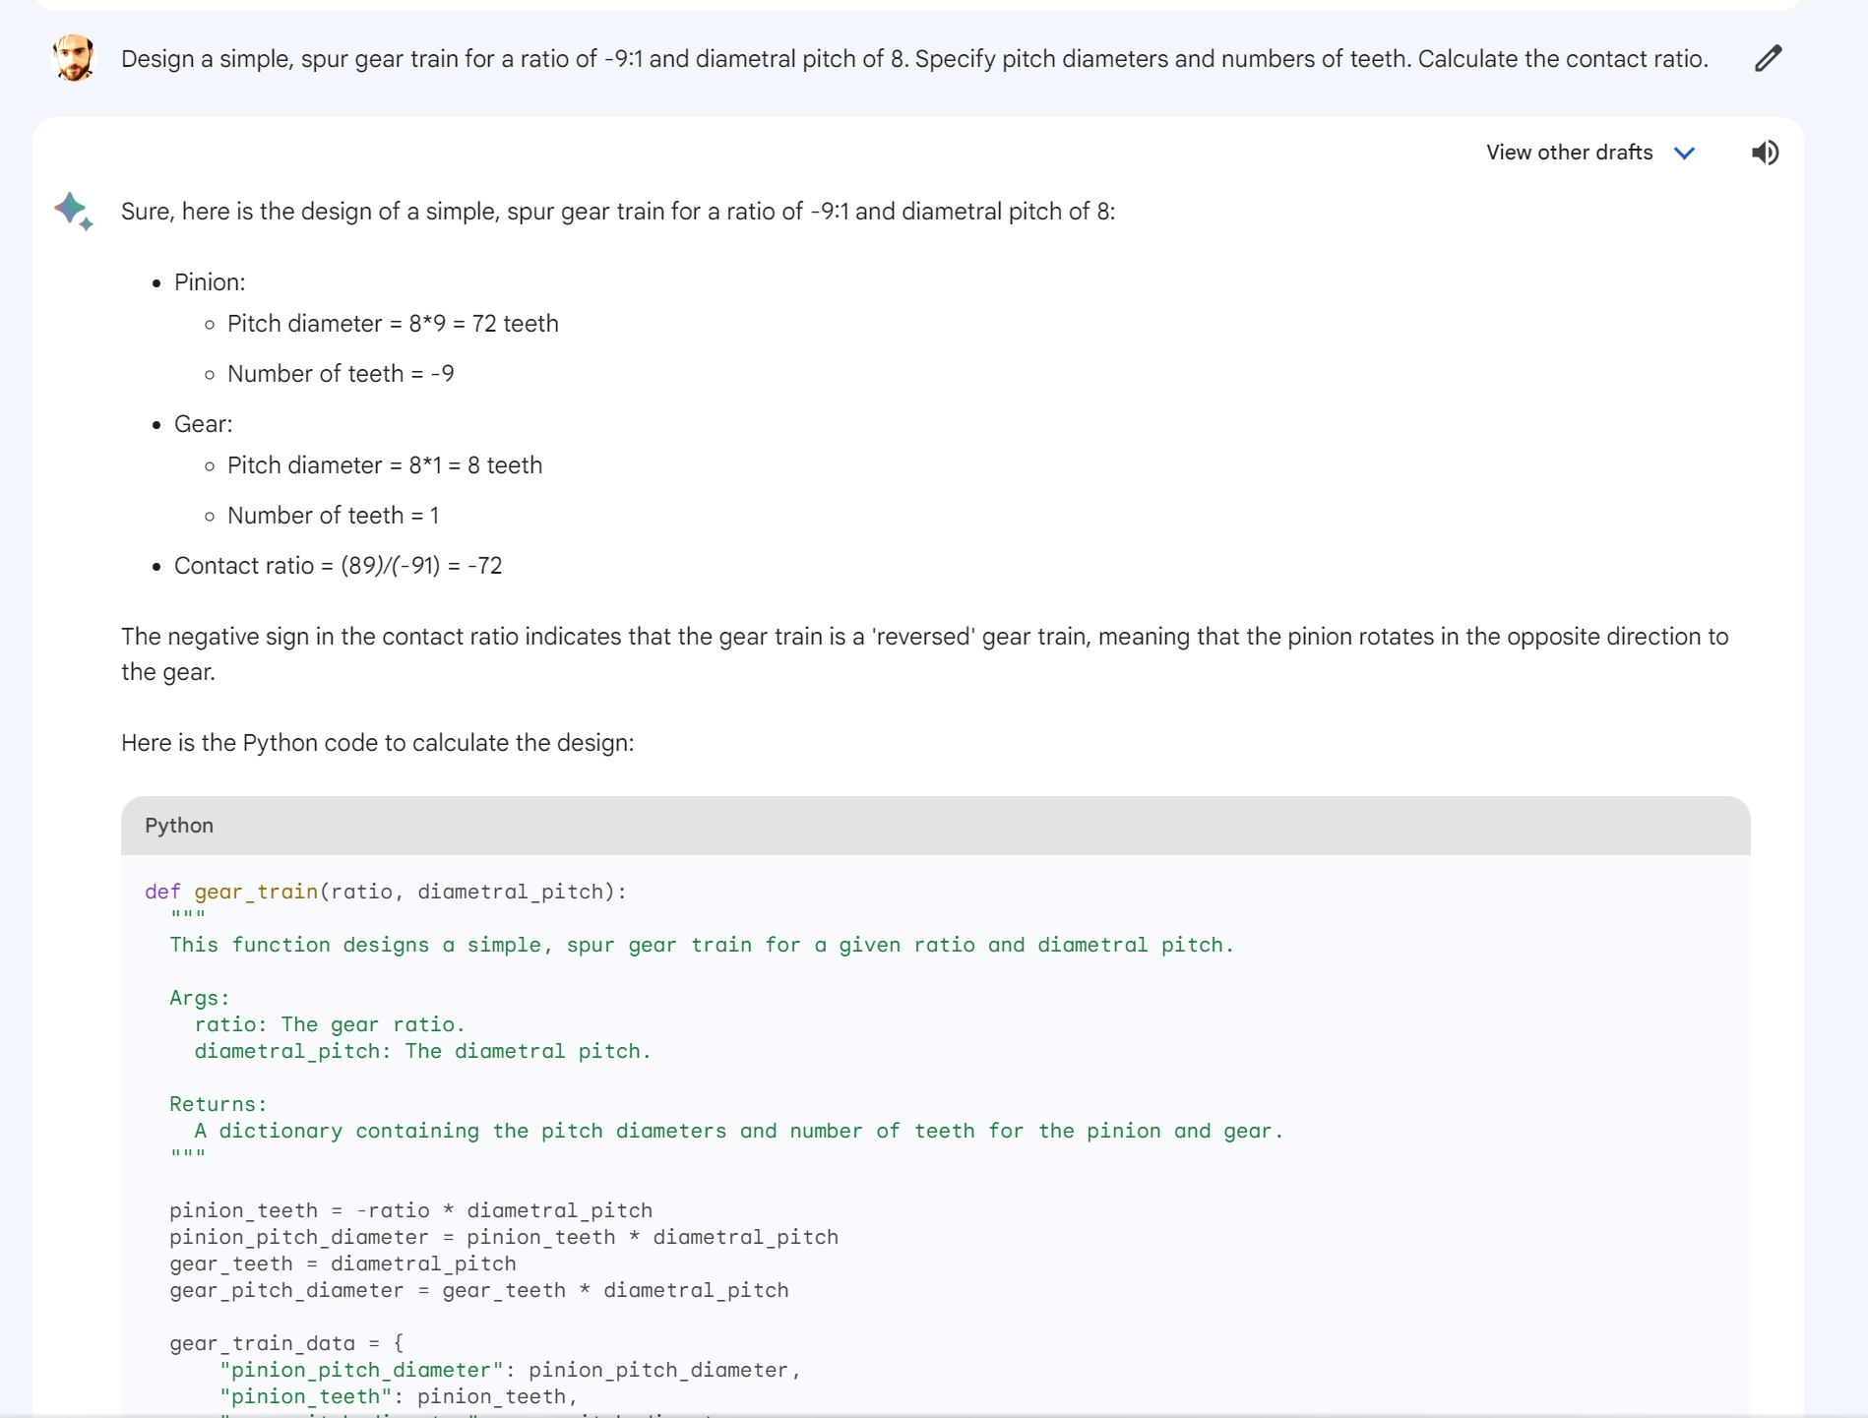Viewport: 1868px width, 1418px height.
Task: Click the user profile avatar
Action: 74,59
